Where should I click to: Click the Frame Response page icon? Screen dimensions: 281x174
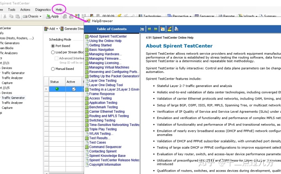click(x=87, y=94)
